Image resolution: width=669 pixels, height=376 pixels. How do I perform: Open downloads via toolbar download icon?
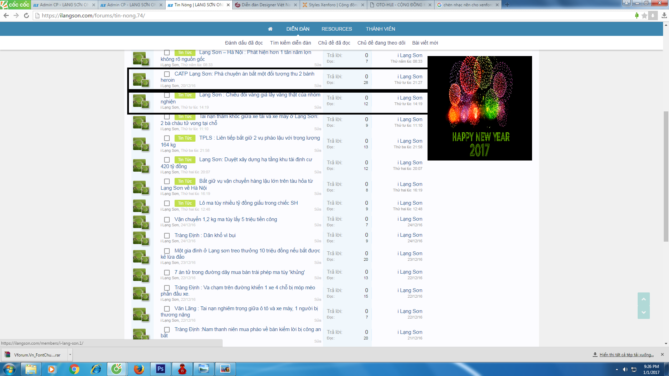(664, 15)
